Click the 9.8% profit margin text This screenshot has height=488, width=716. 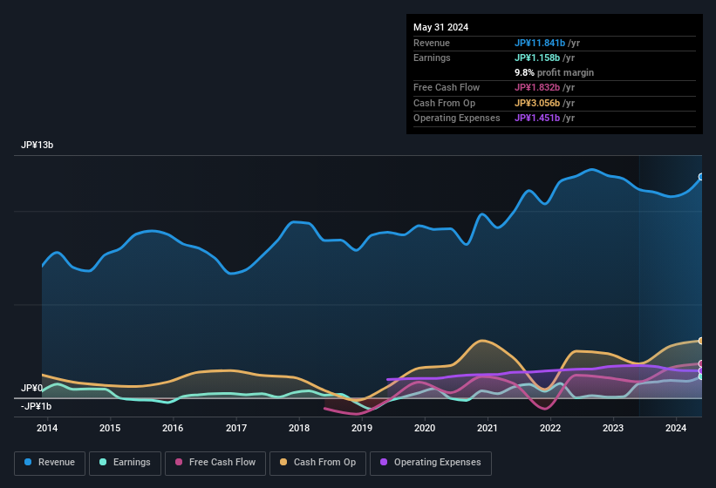pos(554,72)
